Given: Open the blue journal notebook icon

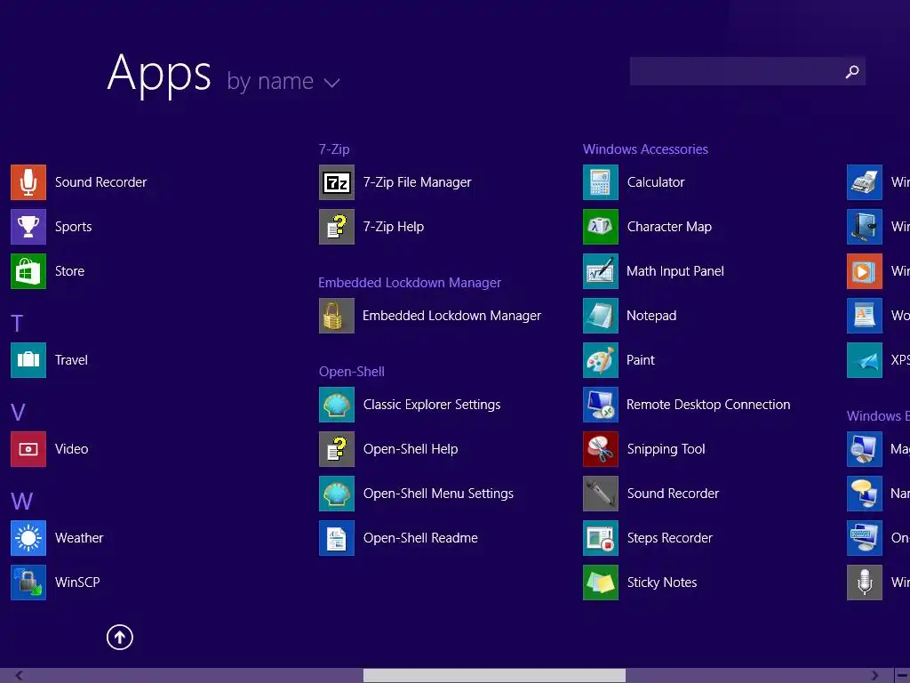Looking at the screenshot, I should (865, 227).
